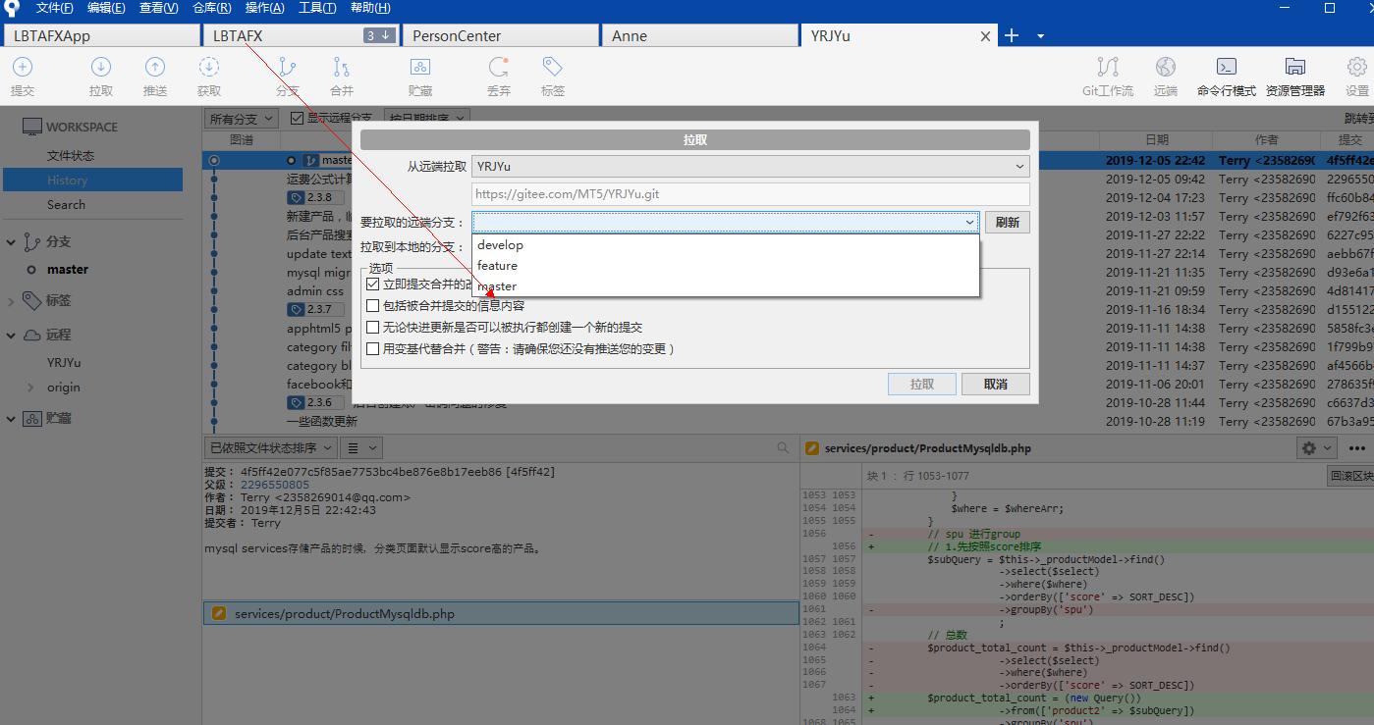The height and width of the screenshot is (725, 1374).
Task: Collapse the 贮藏 section in sidebar
Action: pos(12,419)
